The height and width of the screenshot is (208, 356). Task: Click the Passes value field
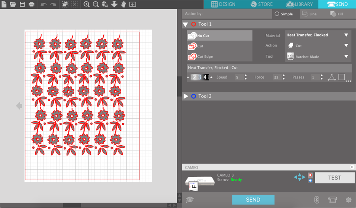315,77
